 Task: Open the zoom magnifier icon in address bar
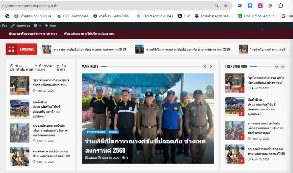tap(217, 6)
